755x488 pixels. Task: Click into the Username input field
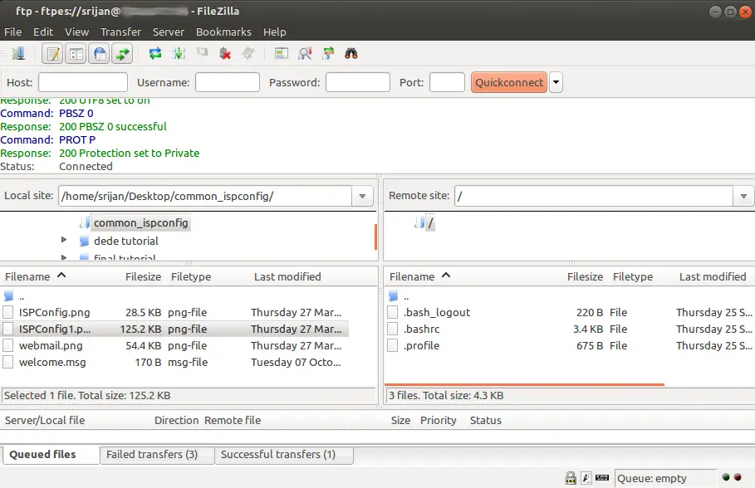pyautogui.click(x=228, y=82)
